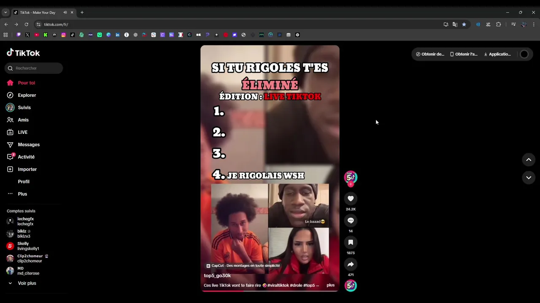This screenshot has height=303, width=540.
Task: Open the spinning sound disc icon
Action: tap(351, 286)
